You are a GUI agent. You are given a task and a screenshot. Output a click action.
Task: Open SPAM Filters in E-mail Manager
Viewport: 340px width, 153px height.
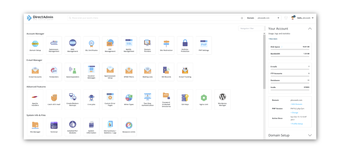[129, 72]
